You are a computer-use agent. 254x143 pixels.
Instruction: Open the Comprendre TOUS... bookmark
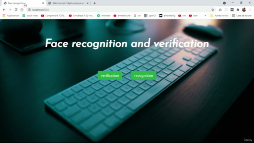[53, 15]
